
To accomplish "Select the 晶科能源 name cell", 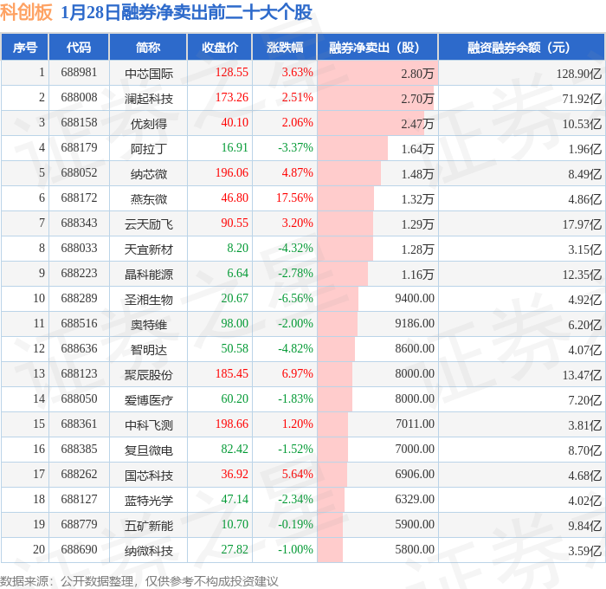I will [x=148, y=275].
